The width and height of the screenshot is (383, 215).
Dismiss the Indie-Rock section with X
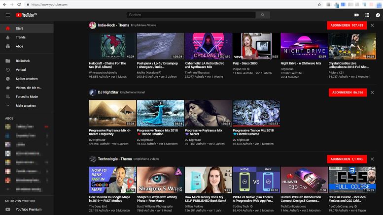coord(372,26)
